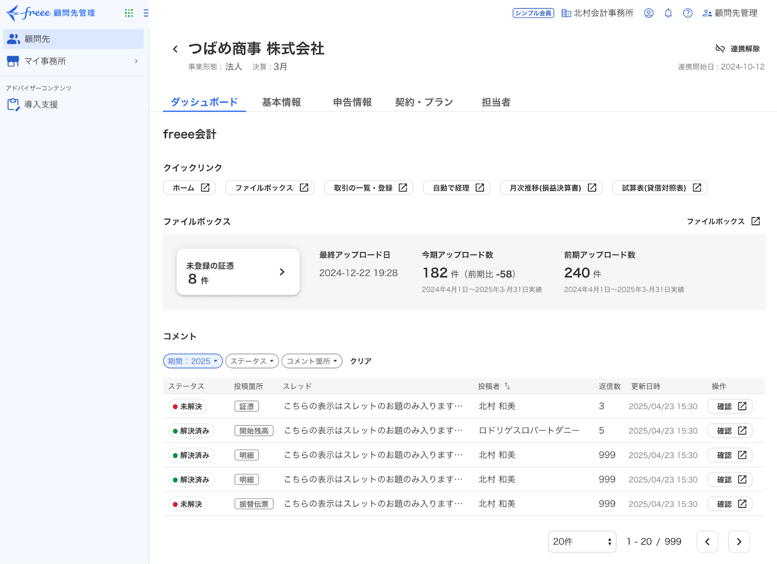Sort the table by 投稿者 column

(x=507, y=386)
